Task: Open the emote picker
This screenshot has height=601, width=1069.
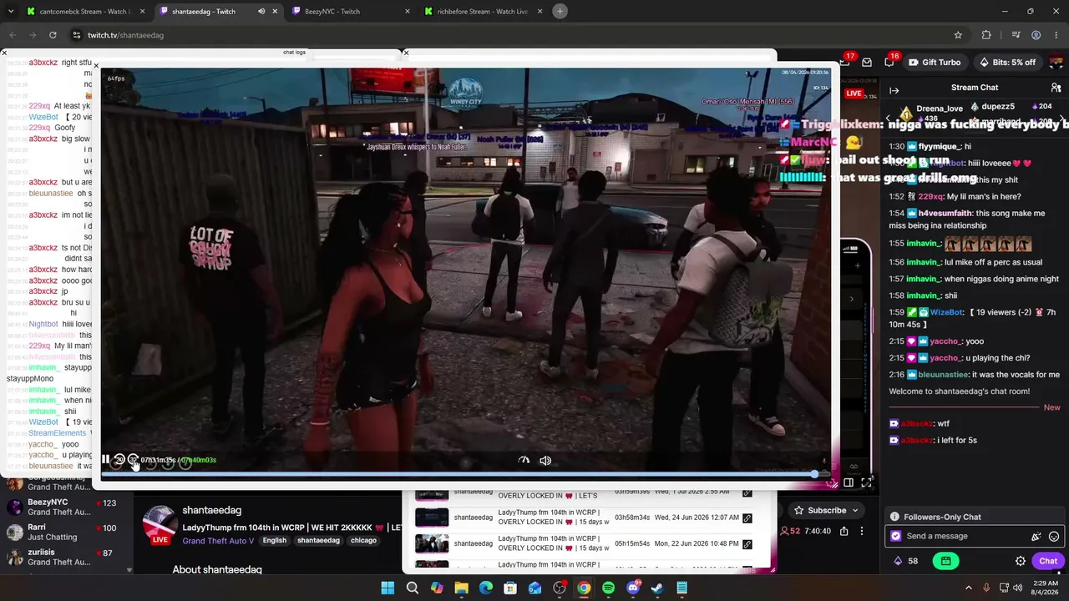Action: tap(1054, 537)
